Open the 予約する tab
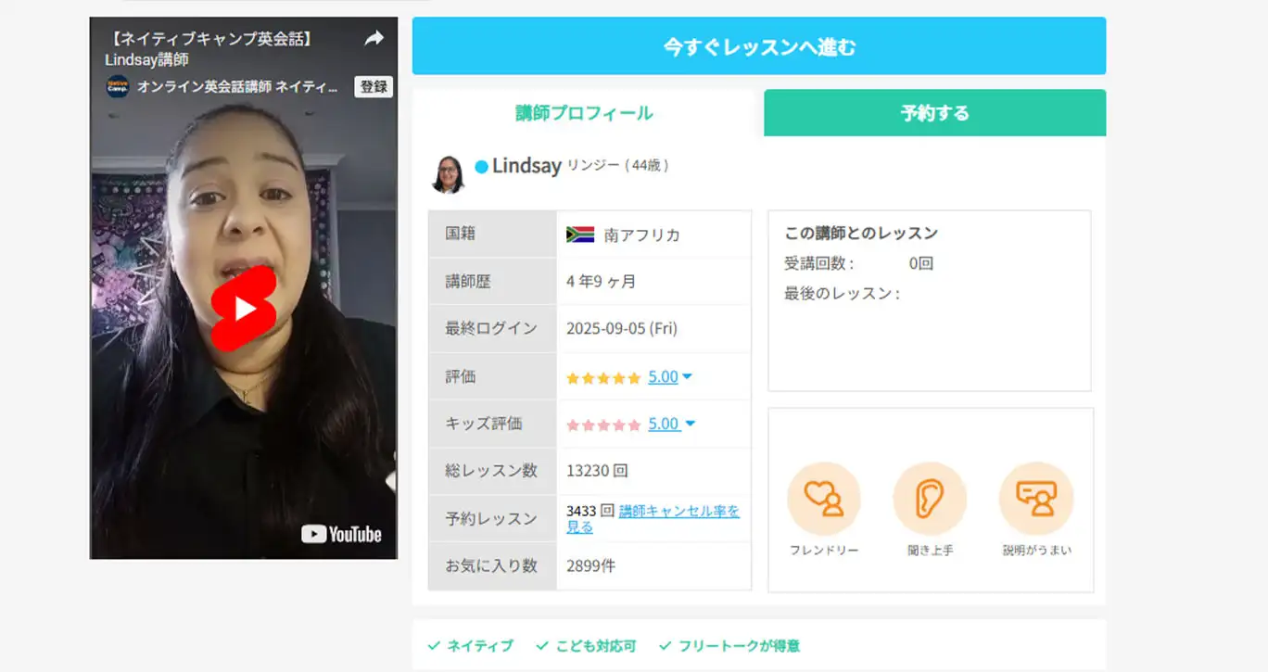1268x672 pixels. click(934, 113)
